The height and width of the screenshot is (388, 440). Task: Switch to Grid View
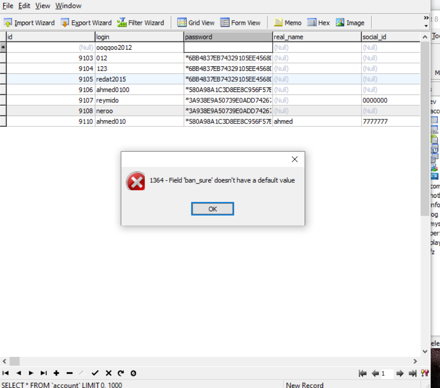coord(196,23)
